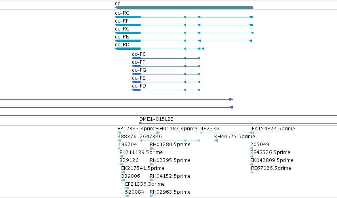This screenshot has height=198, width=337.
Task: Select the oc-RF transcript label
Action: pos(122,21)
